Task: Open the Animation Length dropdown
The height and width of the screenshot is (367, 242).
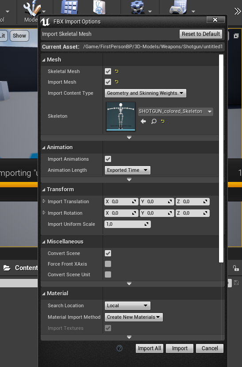Action: pyautogui.click(x=127, y=170)
